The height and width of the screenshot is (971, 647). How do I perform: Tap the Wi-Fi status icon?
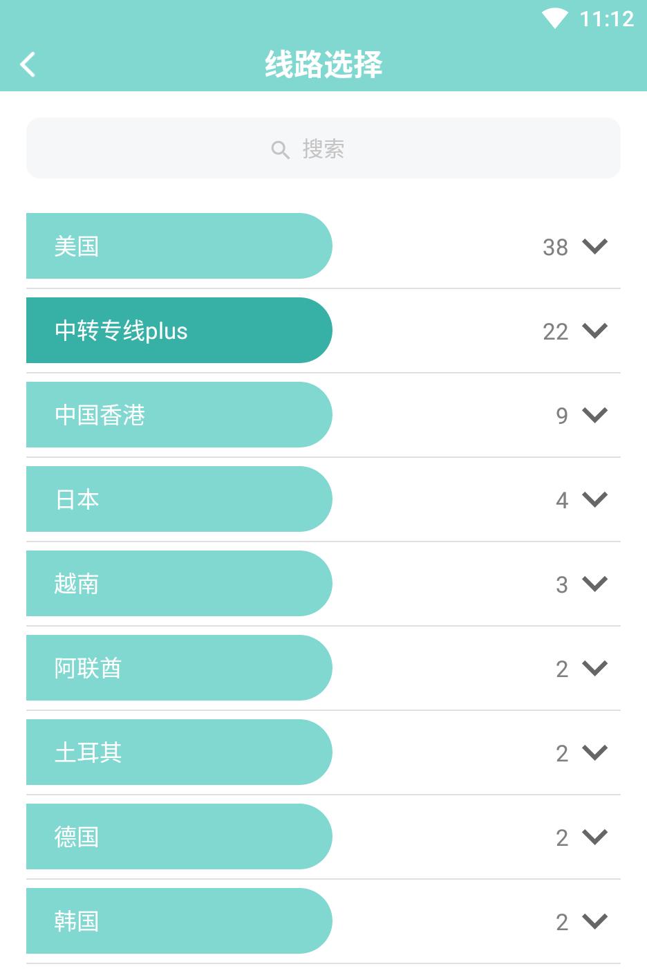pyautogui.click(x=554, y=19)
